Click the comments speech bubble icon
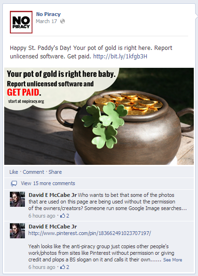This screenshot has height=276, width=198. click(14, 184)
